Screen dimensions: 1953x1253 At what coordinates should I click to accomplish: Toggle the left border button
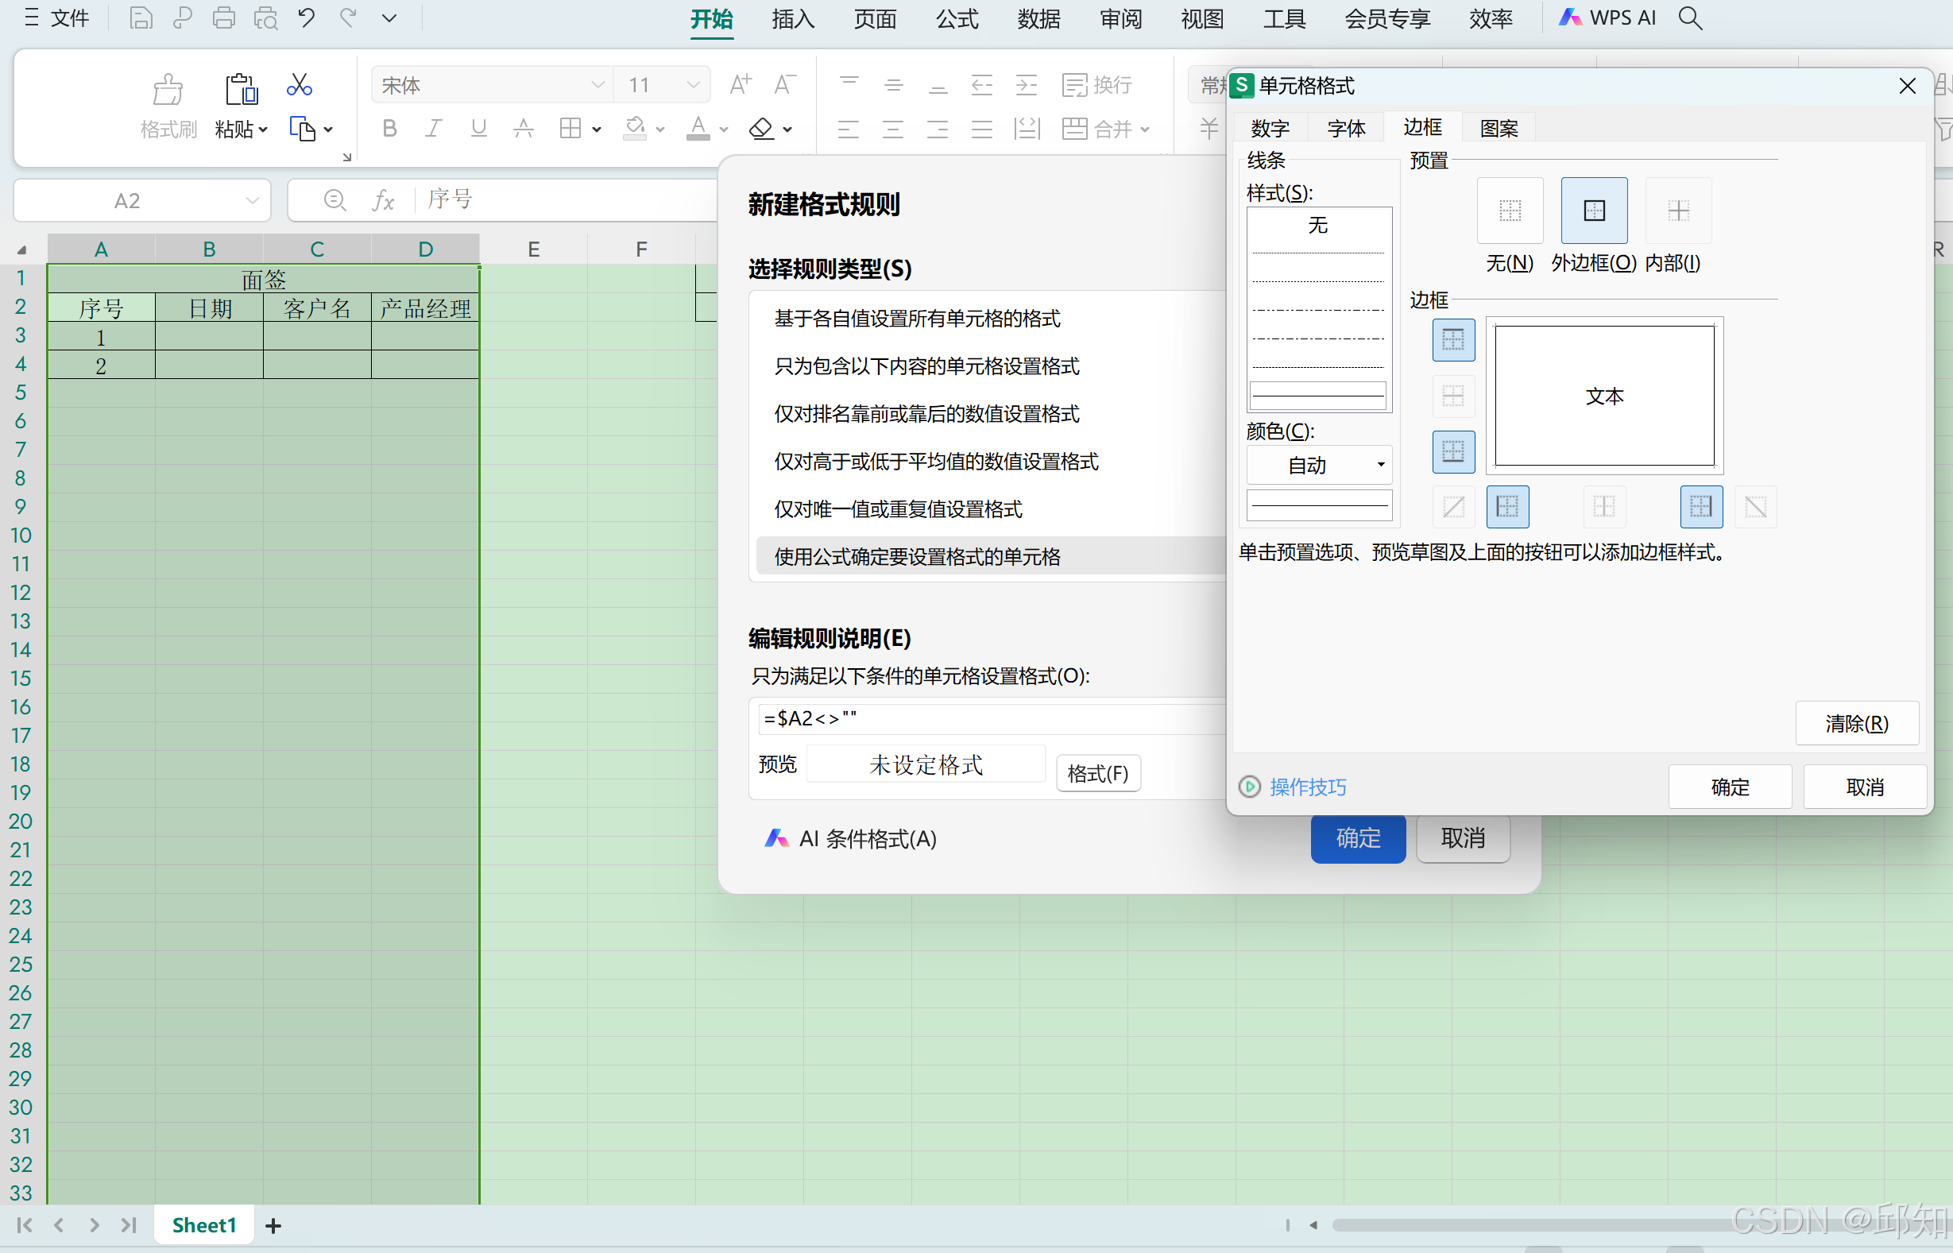[1506, 507]
